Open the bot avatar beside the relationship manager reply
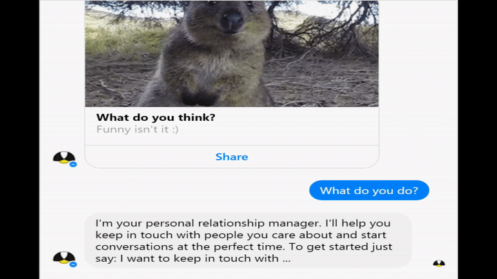 (64, 258)
